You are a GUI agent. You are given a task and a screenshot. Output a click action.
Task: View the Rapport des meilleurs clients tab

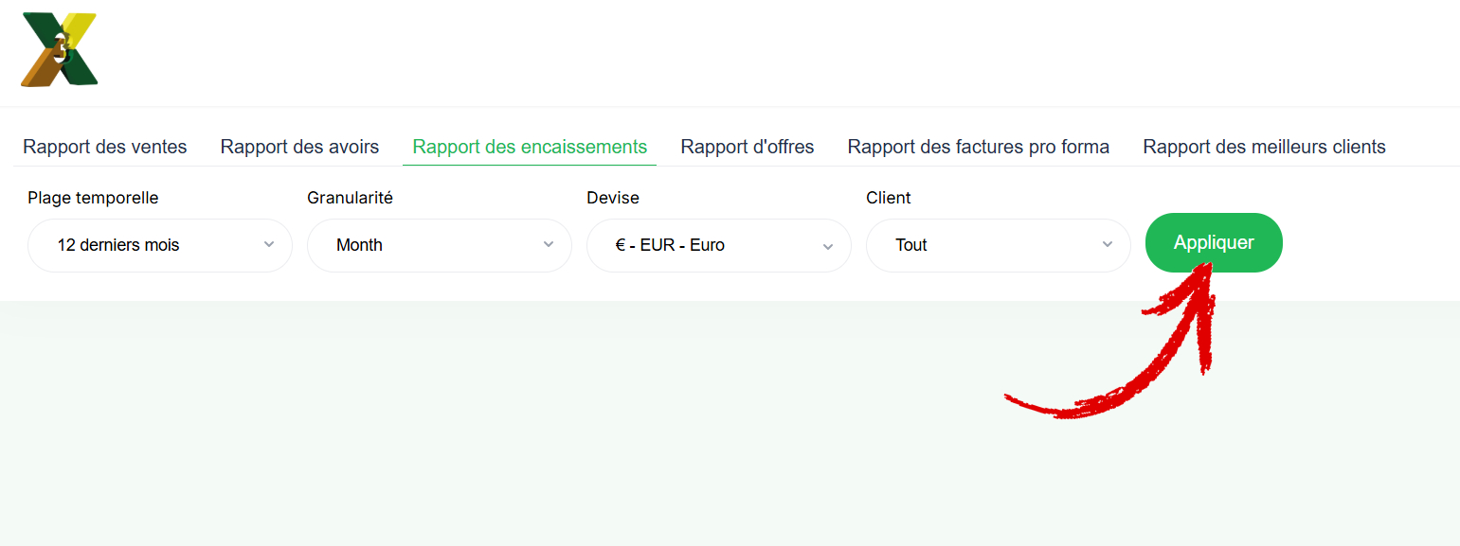click(1264, 147)
